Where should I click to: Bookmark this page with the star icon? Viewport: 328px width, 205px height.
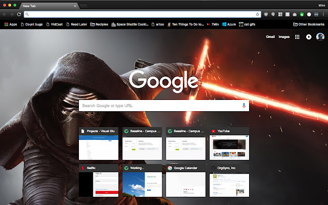coord(257,14)
